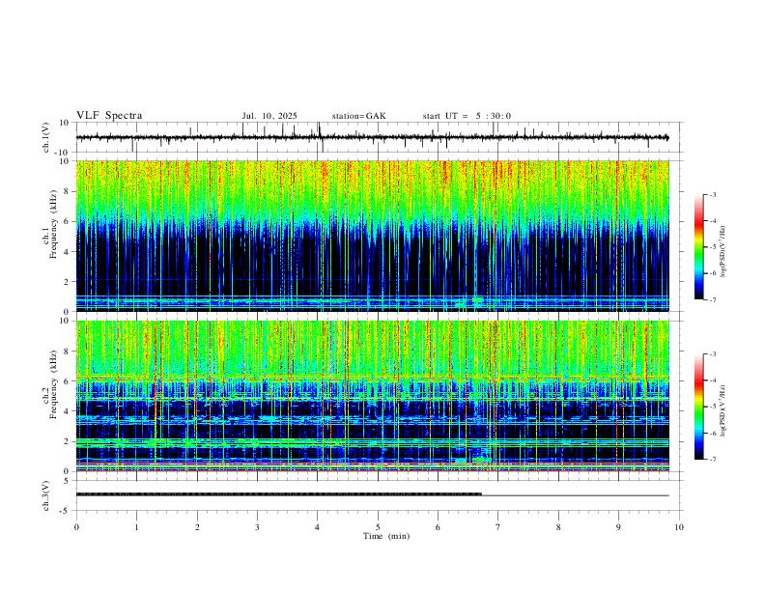Click the "ch.3(V)" axis label

[x=46, y=495]
